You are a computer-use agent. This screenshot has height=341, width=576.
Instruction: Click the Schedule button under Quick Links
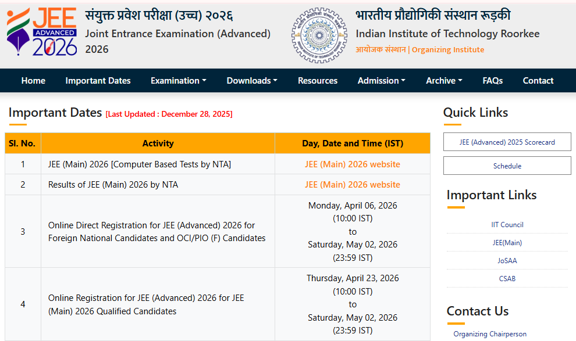(x=507, y=165)
